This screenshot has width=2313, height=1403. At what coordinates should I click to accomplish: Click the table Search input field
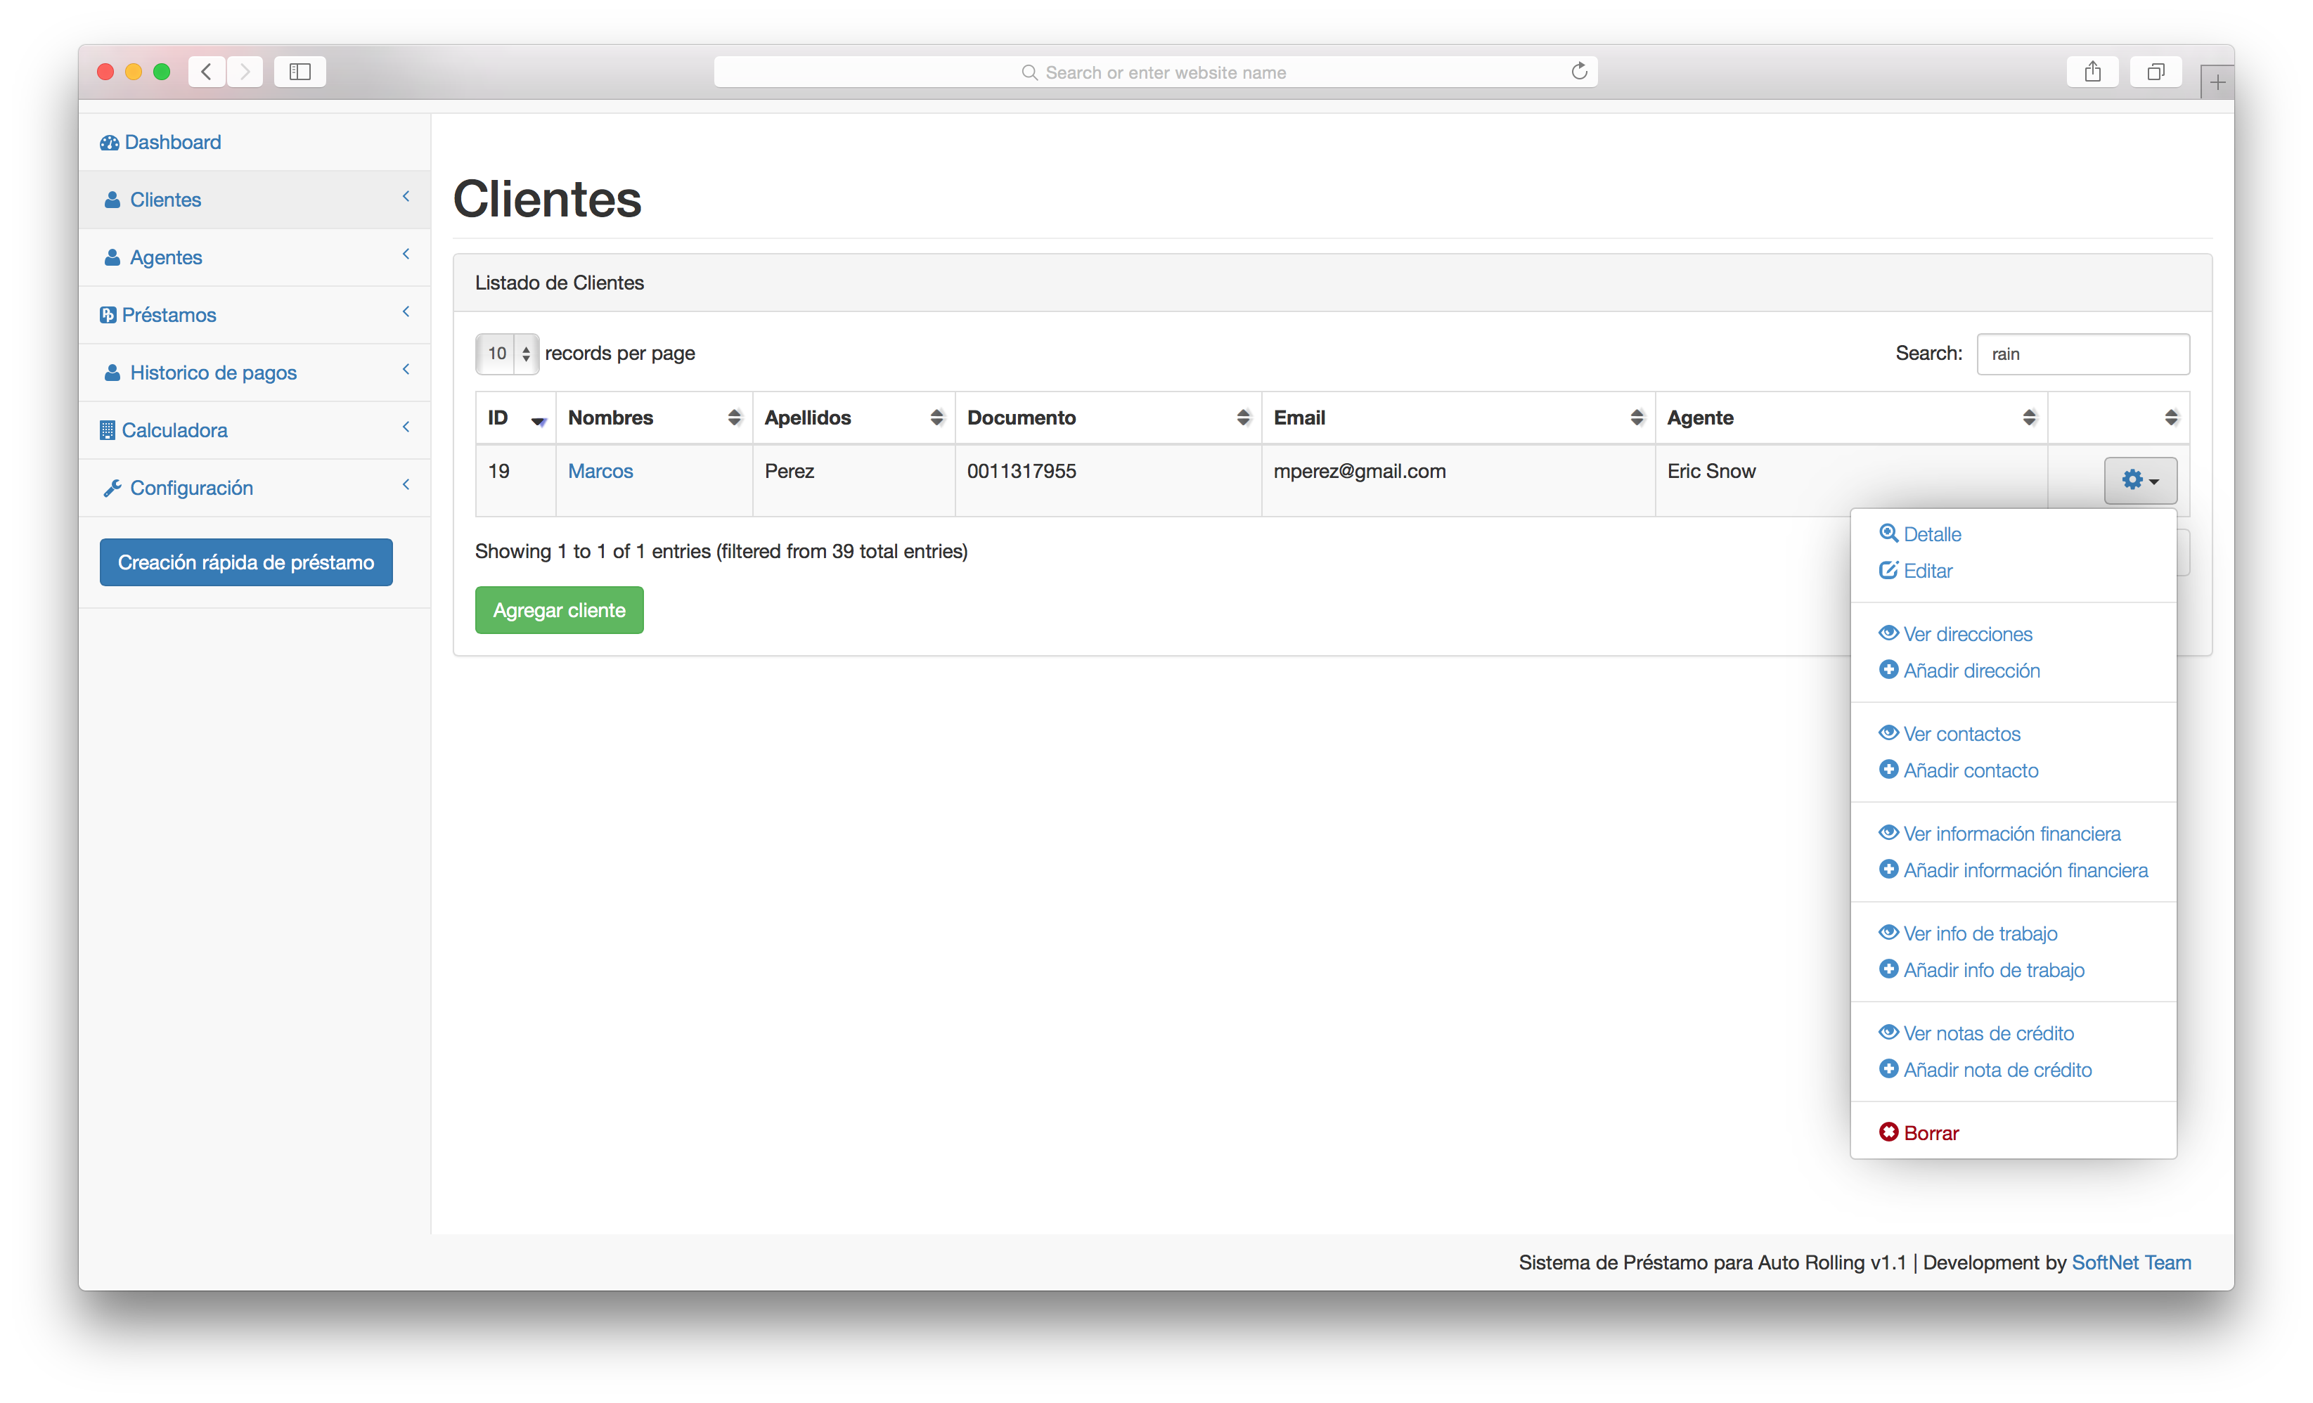pos(2082,354)
